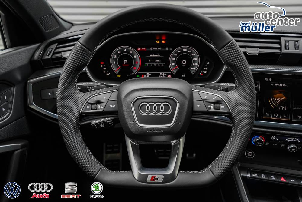Click the OK/back icon on the left spoke
The width and height of the screenshot is (302, 202).
click(101, 106)
